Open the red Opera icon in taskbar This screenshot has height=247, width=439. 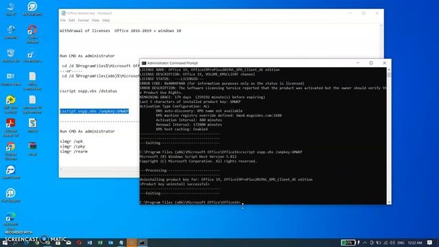coord(80,242)
